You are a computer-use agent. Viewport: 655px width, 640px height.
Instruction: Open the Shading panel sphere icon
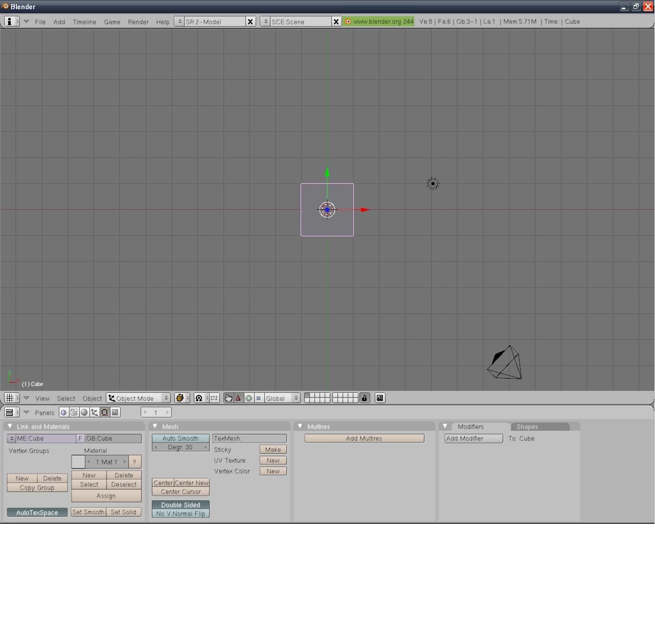(x=84, y=412)
